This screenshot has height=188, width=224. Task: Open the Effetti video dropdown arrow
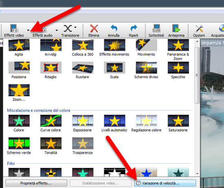[x=28, y=30]
